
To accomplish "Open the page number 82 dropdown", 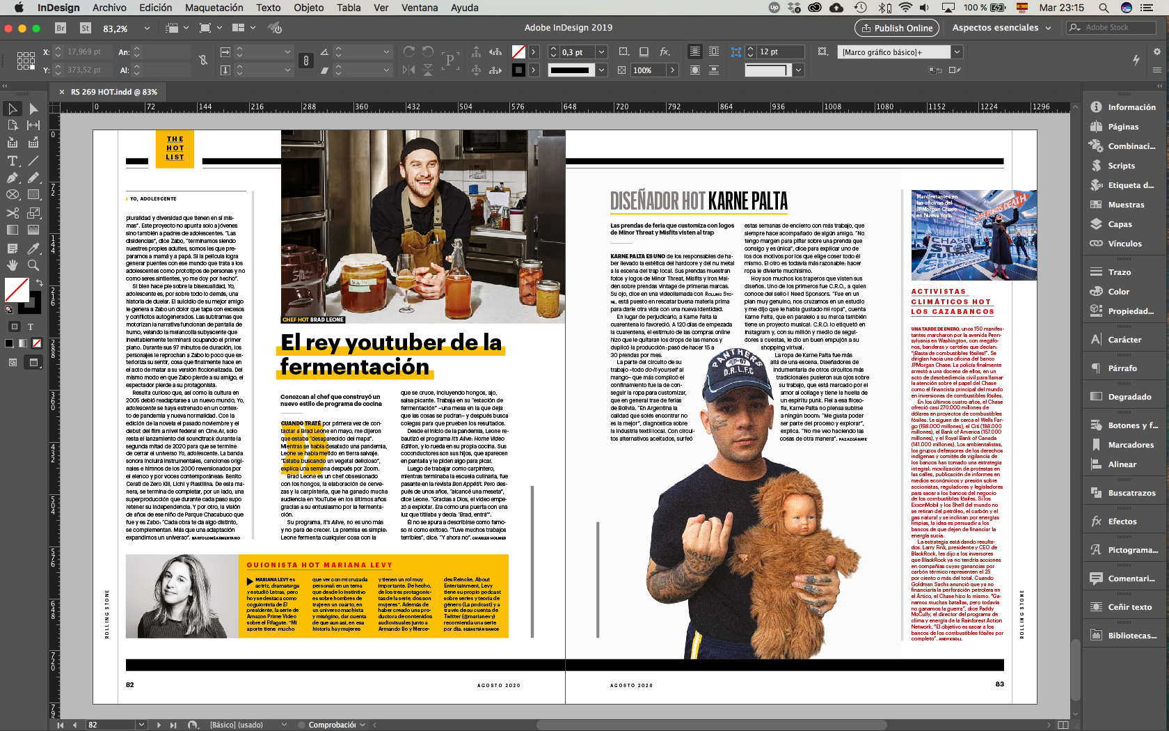I will pos(142,725).
